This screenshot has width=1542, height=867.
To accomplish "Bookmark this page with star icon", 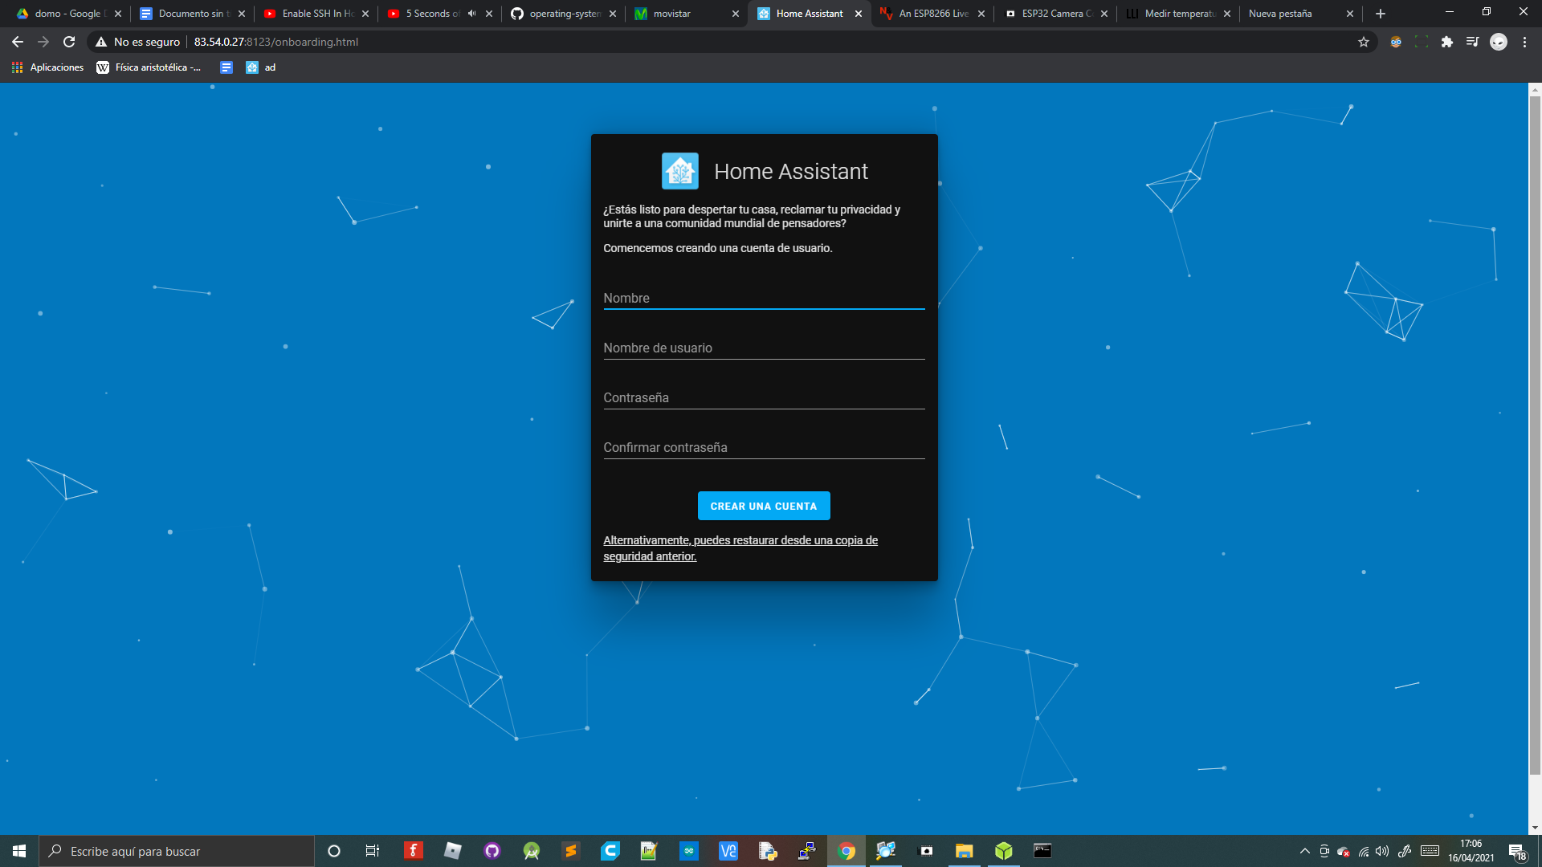I will 1364,42.
